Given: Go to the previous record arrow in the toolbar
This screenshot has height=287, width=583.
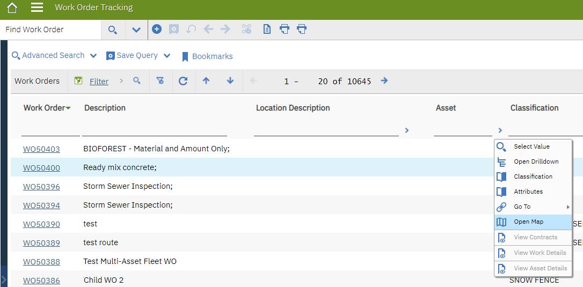Looking at the screenshot, I should pos(208,29).
